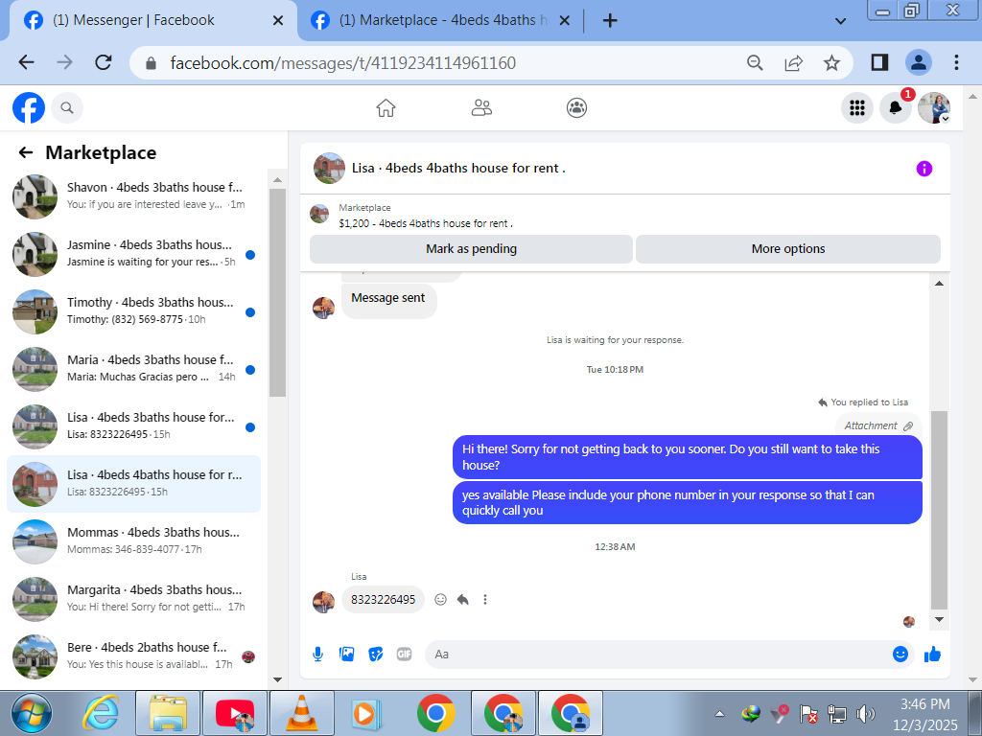Screen dimensions: 982x736
Task: Toggle the browser side panel icon
Action: pos(879,62)
